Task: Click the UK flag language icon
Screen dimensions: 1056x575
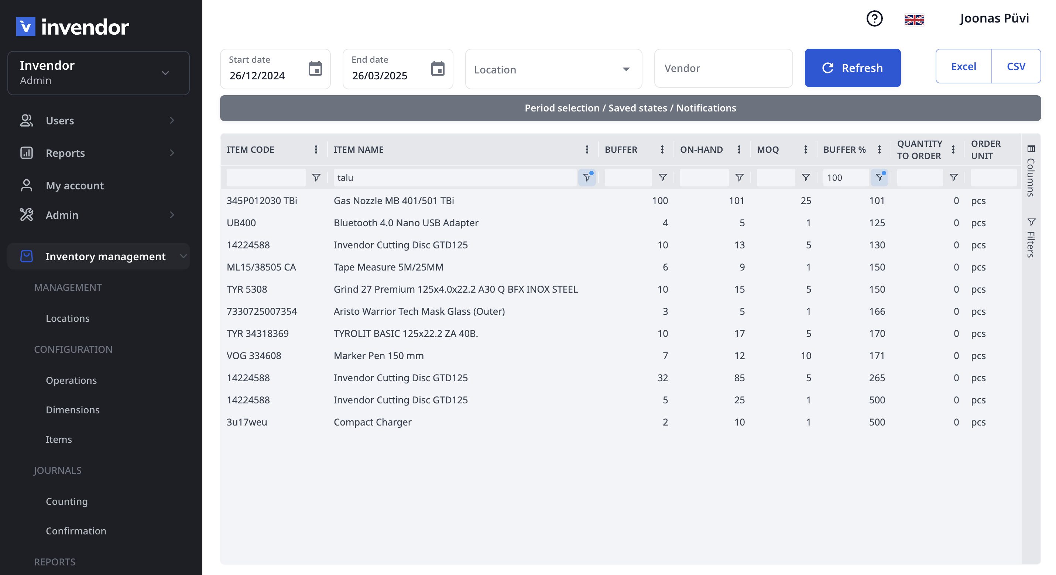Action: click(914, 20)
